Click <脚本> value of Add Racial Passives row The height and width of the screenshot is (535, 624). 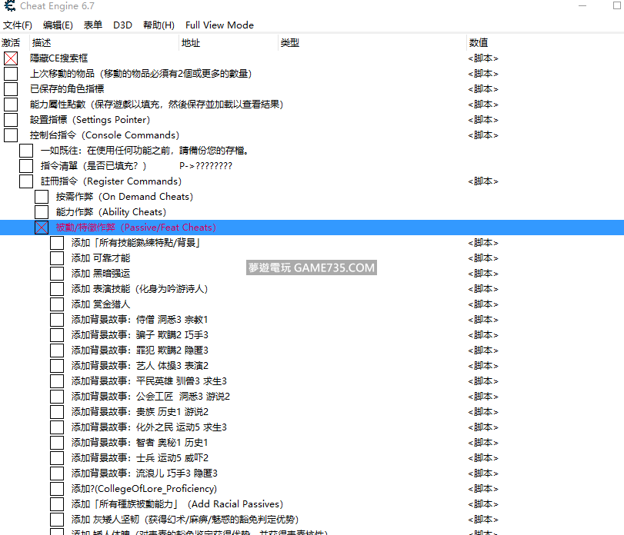483,504
